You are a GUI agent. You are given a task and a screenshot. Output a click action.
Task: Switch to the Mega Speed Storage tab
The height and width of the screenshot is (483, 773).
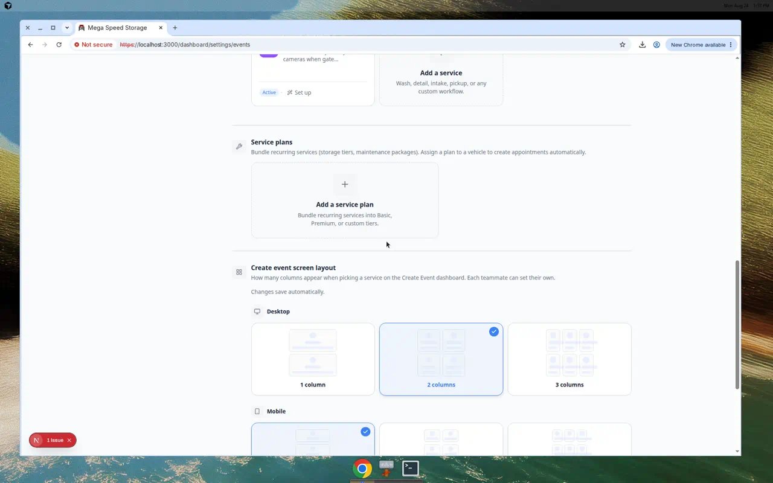(x=121, y=28)
